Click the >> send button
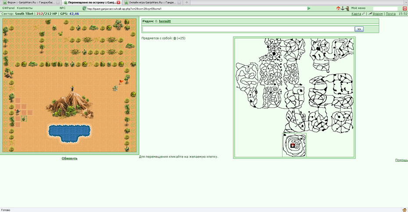408x212 pixels. (x=359, y=29)
